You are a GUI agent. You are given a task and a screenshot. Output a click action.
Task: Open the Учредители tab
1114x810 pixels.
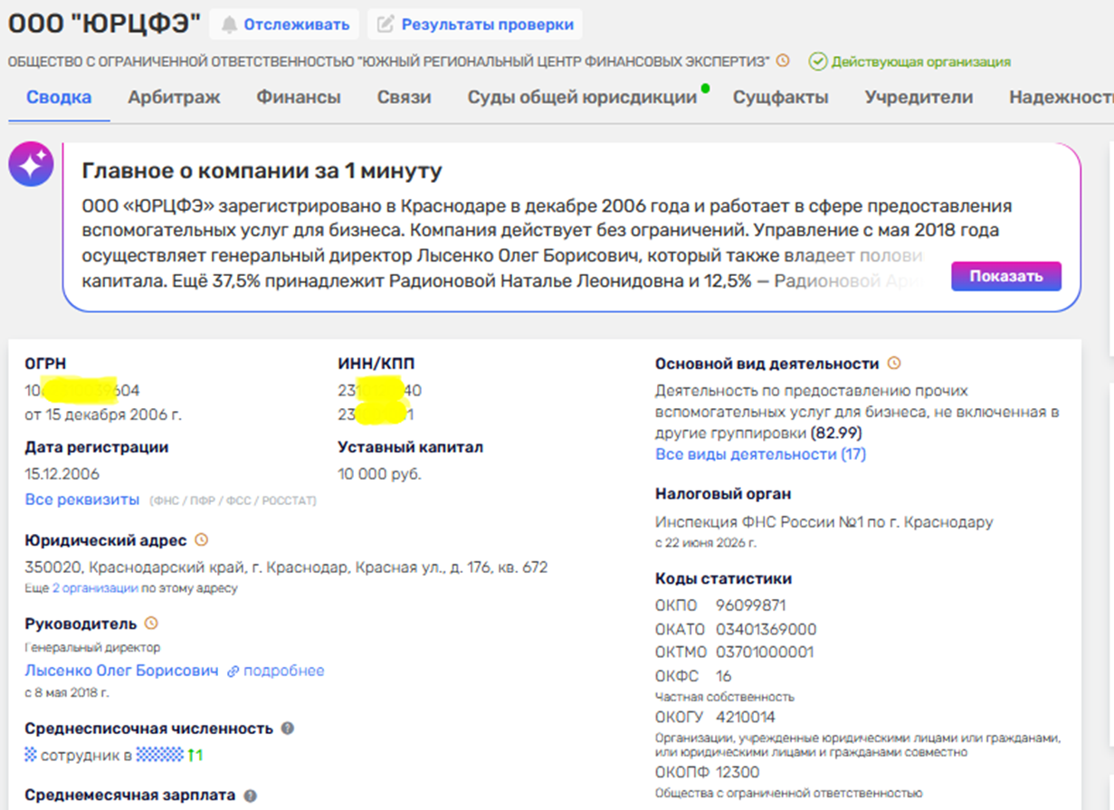[919, 97]
